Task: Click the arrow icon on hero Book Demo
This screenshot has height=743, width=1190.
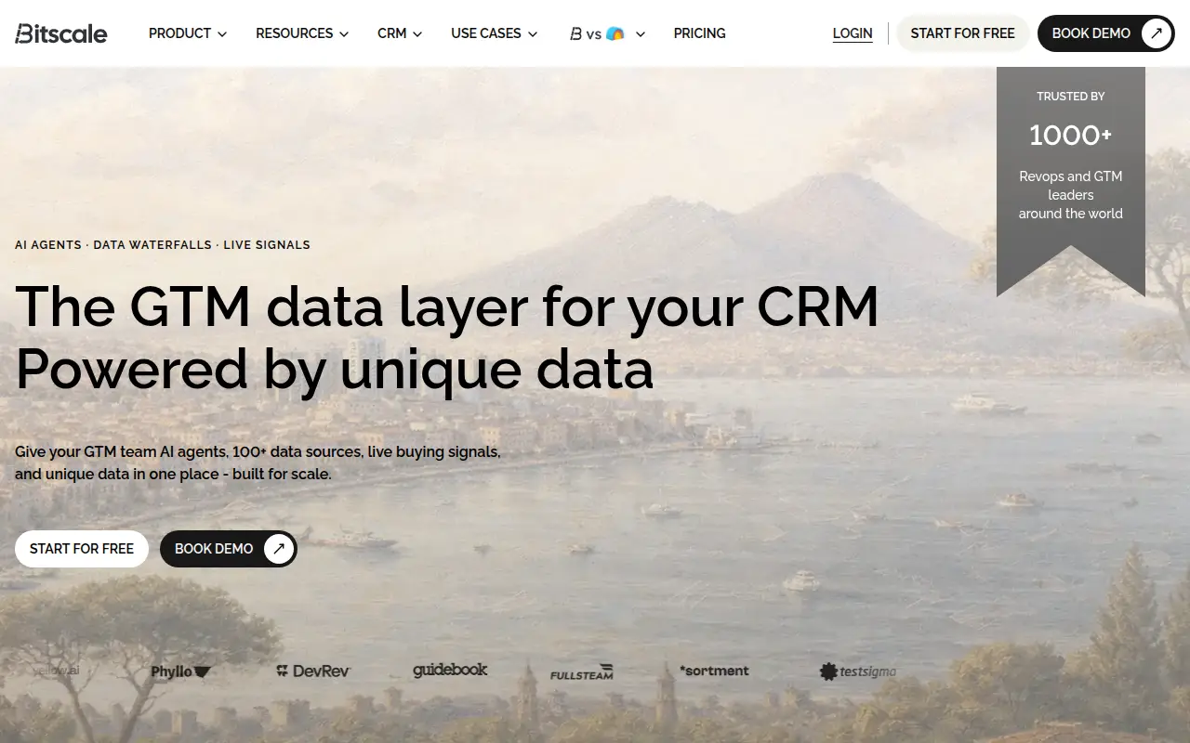Action: pos(279,549)
